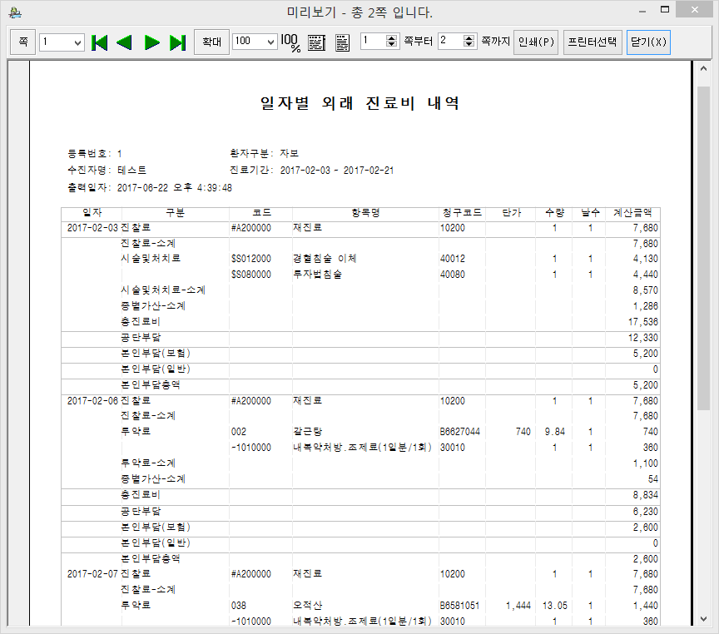Viewport: 719px width, 634px height.
Task: Open the page number dropdown
Action: point(77,42)
